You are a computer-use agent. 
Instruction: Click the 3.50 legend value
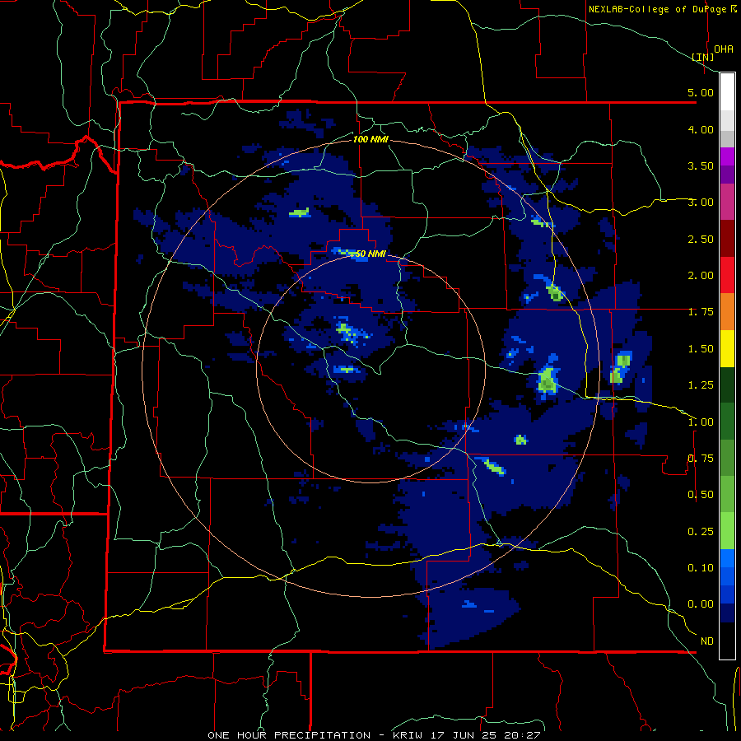pos(701,165)
